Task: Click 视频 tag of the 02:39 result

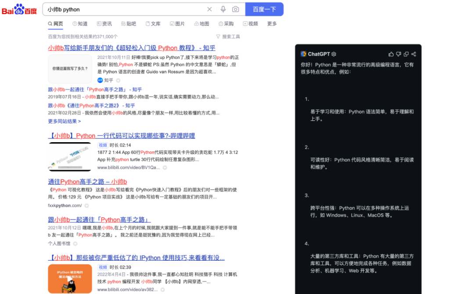Action: click(x=103, y=267)
